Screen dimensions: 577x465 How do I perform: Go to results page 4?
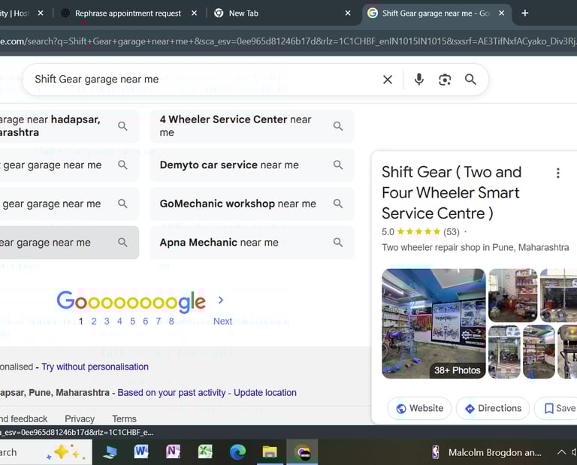(x=119, y=322)
